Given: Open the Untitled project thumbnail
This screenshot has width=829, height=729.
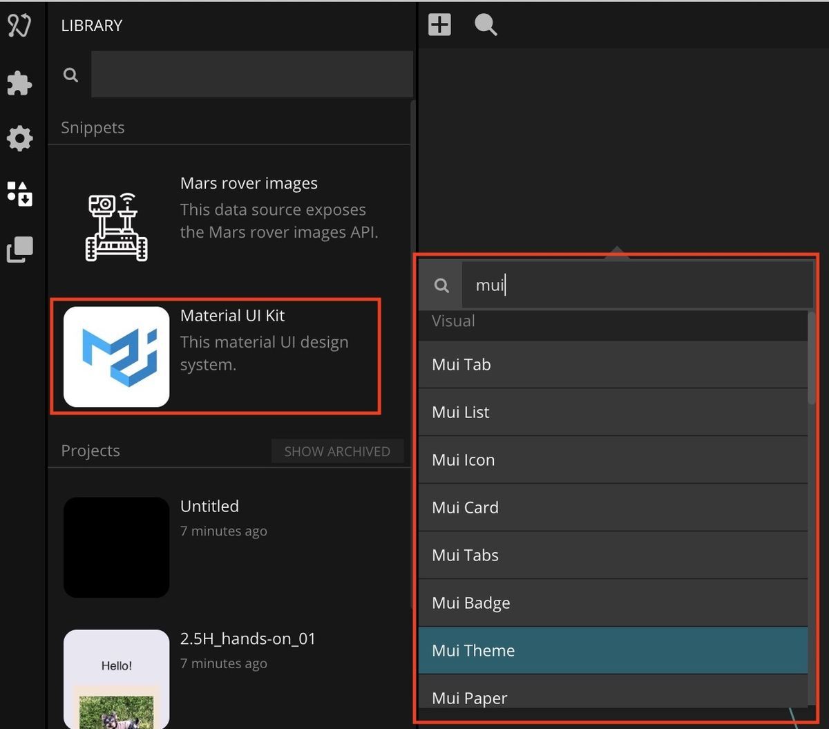Looking at the screenshot, I should point(116,547).
